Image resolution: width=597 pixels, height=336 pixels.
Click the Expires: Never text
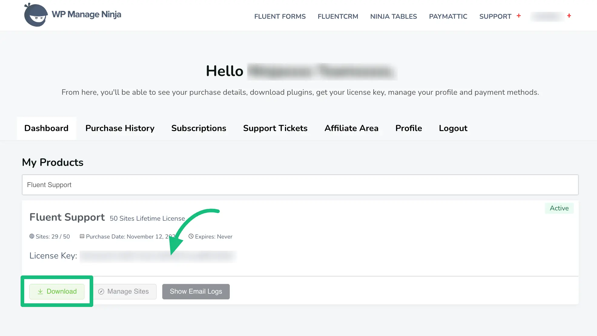pos(214,236)
